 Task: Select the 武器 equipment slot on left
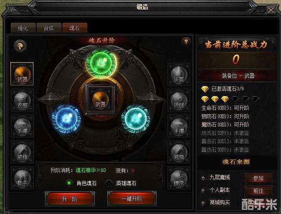22,74
